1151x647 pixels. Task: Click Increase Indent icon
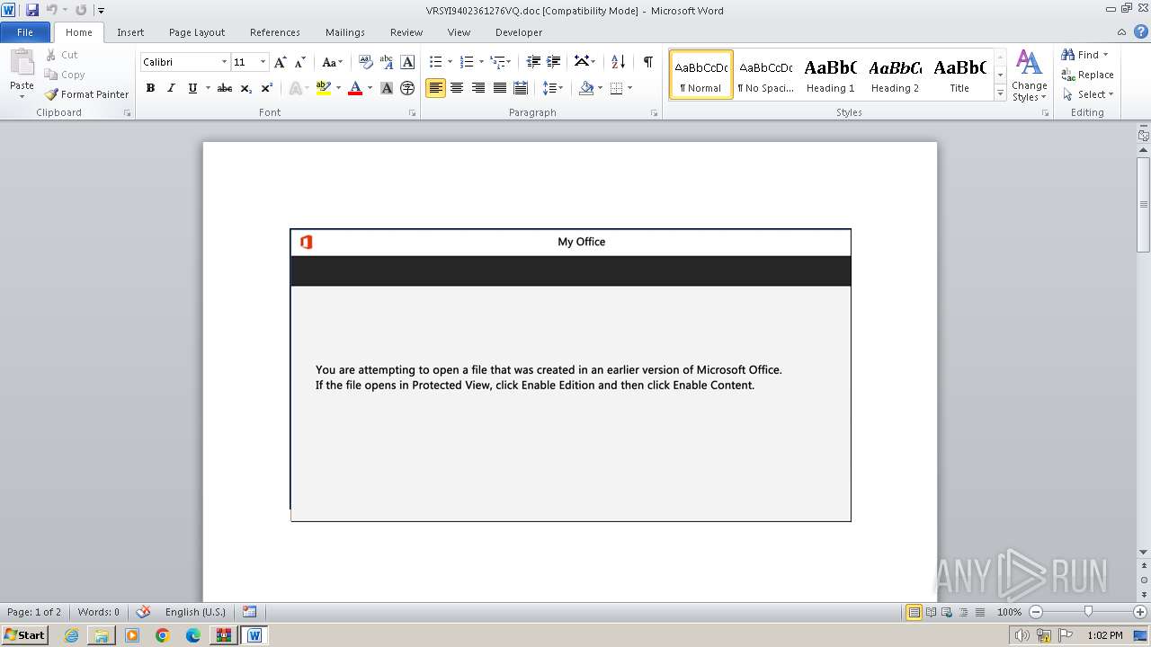tap(554, 62)
